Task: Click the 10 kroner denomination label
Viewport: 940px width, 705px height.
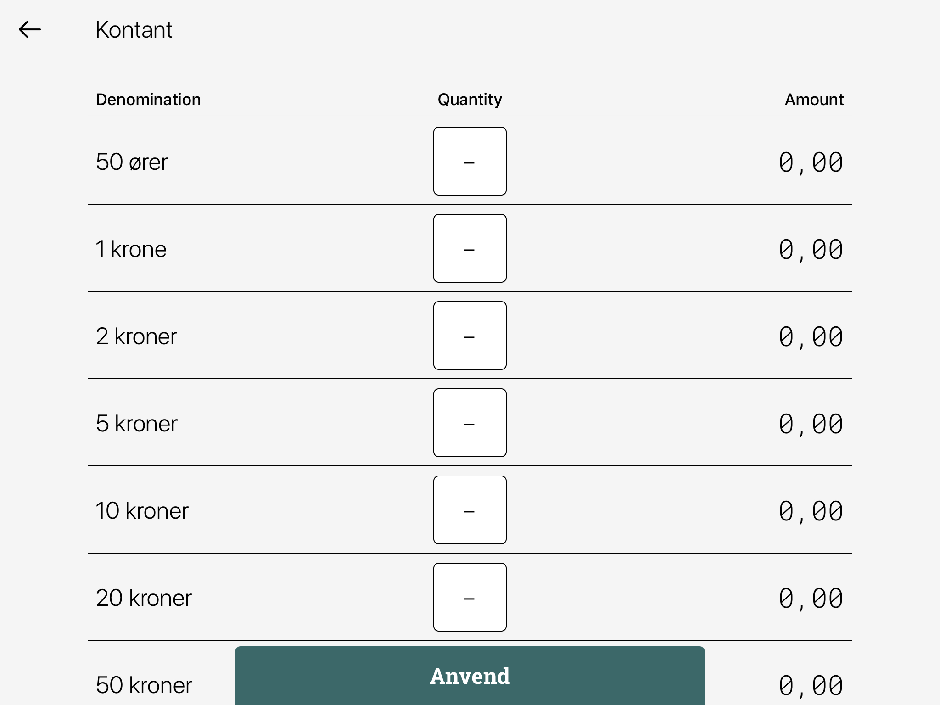Action: pyautogui.click(x=142, y=511)
